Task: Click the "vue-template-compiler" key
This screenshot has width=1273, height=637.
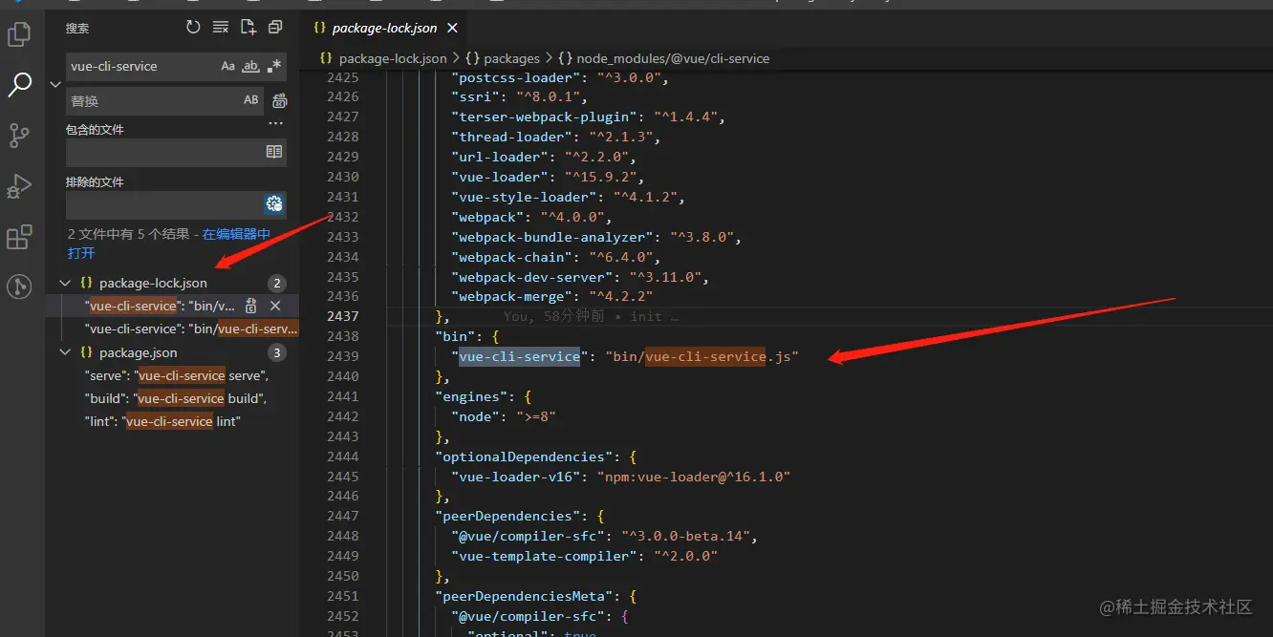Action: point(544,556)
